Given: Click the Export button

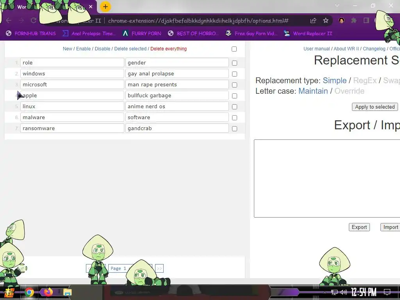Looking at the screenshot, I should pos(359,227).
